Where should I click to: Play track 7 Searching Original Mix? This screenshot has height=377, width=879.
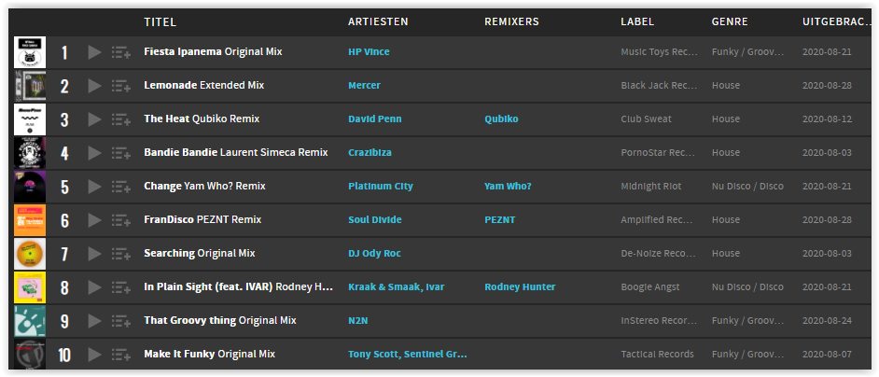[95, 254]
